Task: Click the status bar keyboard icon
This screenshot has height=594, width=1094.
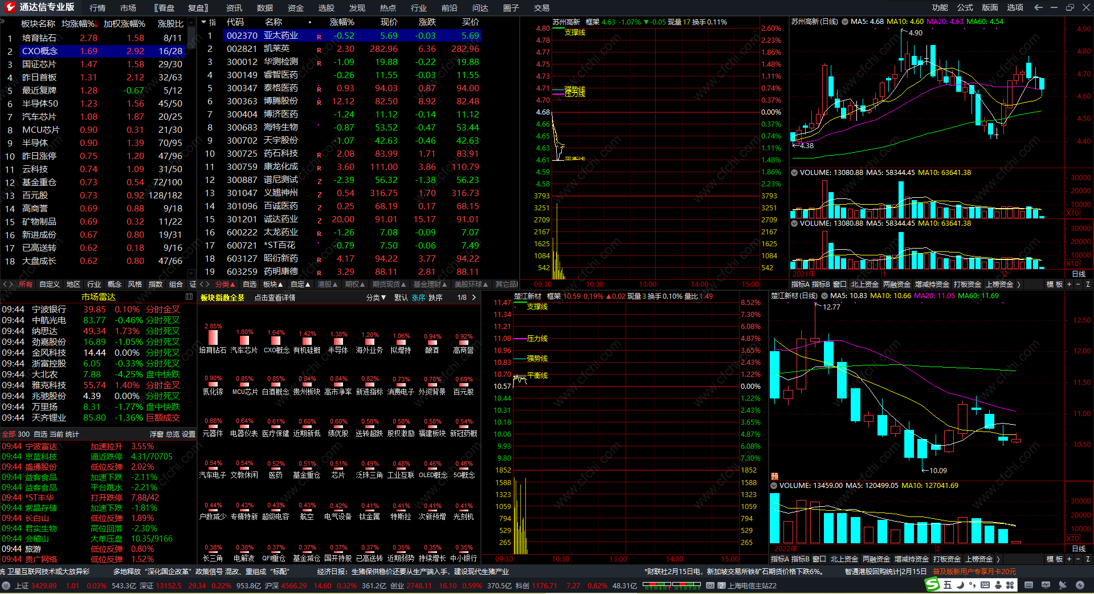Action: point(1028,585)
